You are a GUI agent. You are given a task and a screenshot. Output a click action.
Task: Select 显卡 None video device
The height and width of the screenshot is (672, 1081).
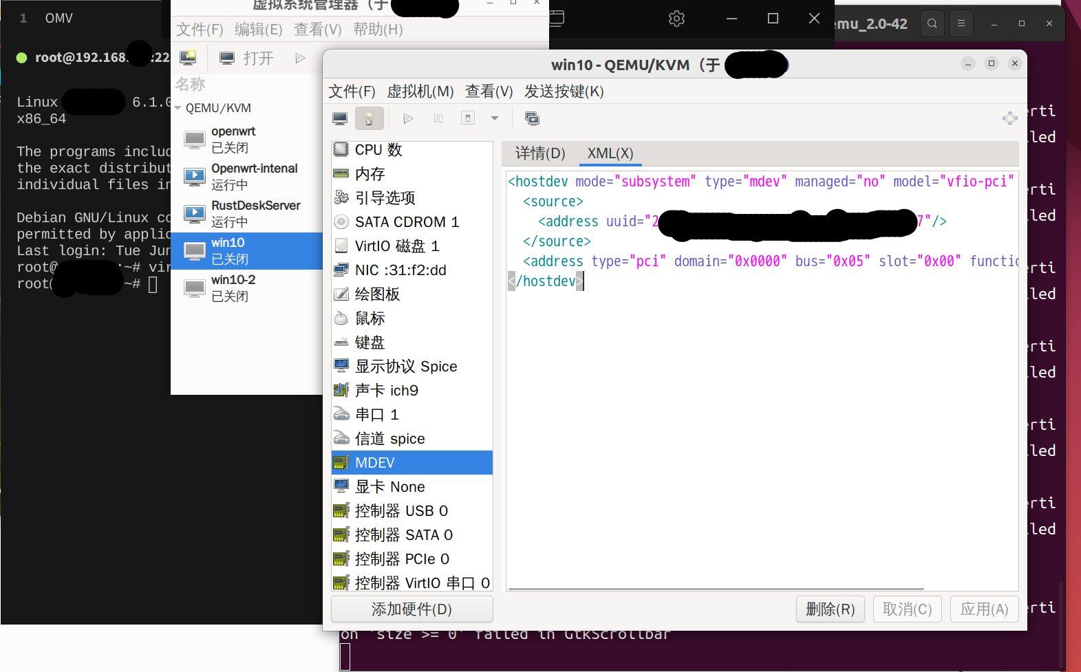(x=411, y=487)
